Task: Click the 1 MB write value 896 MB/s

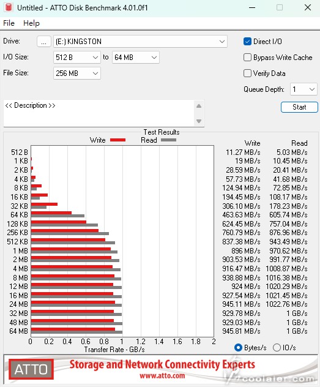Action: tap(246, 251)
